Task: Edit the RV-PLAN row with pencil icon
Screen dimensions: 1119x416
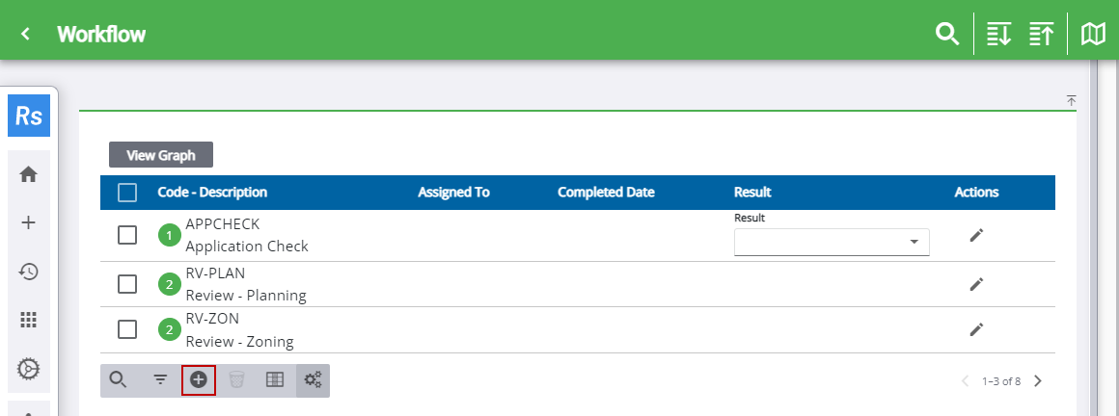Action: pos(976,283)
